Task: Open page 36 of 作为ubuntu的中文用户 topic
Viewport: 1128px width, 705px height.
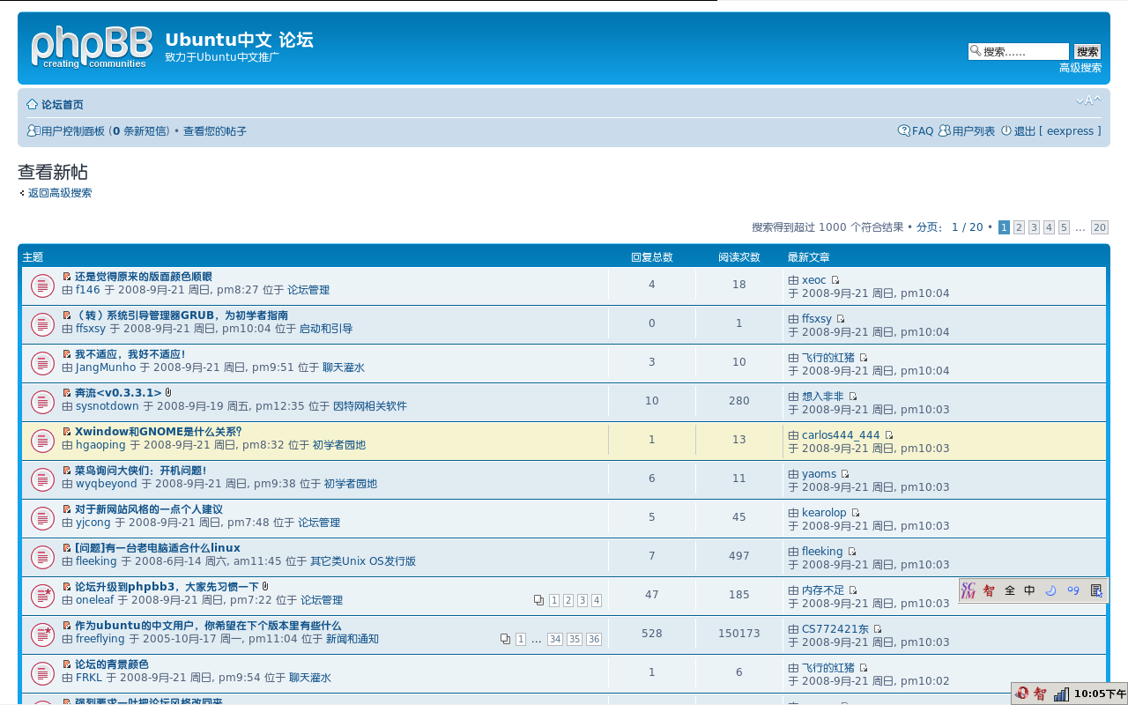Action: coord(594,640)
